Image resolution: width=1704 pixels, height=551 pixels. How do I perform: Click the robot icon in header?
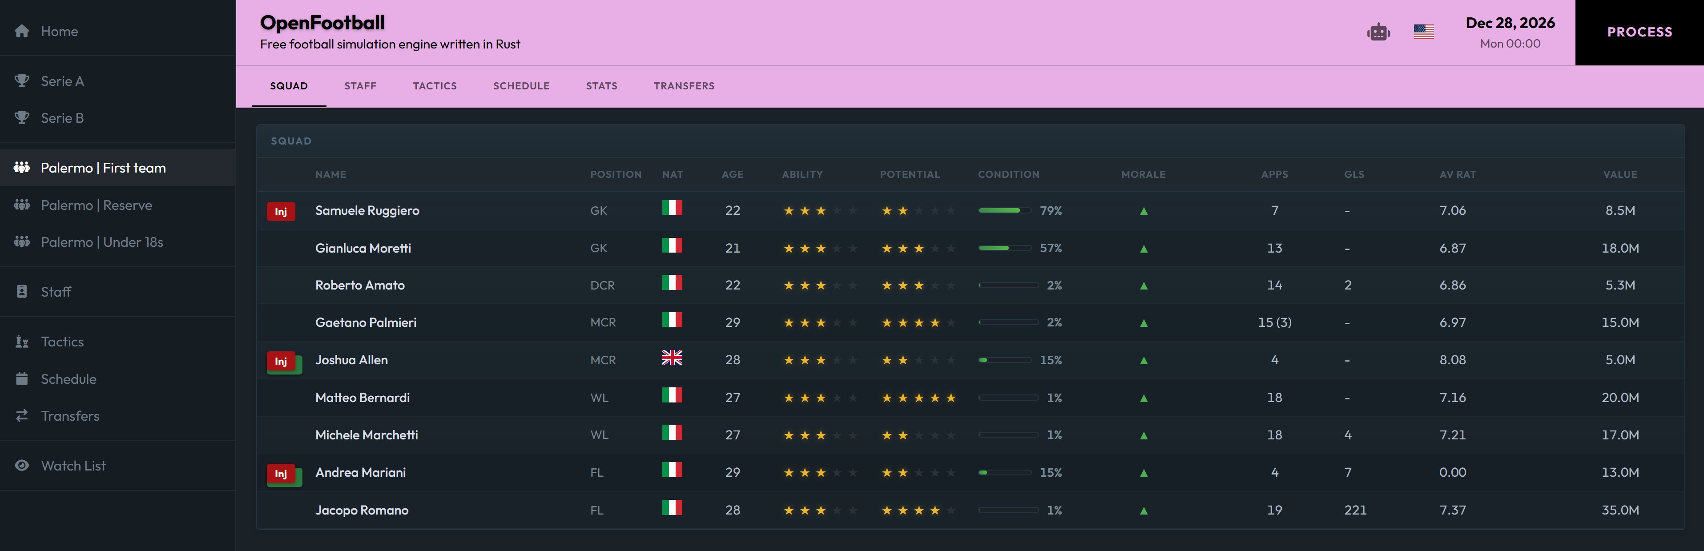[x=1378, y=32]
